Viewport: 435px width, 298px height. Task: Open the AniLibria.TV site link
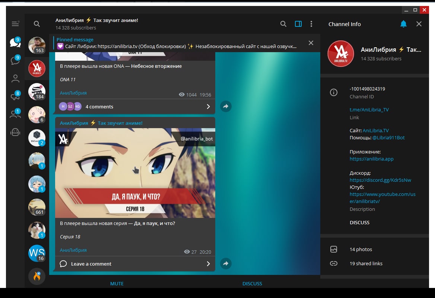point(376,130)
